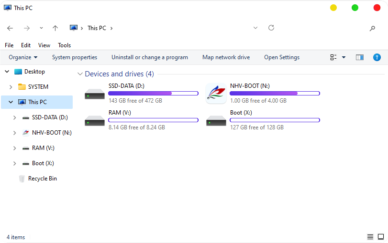Click Uninstall or change a program
The width and height of the screenshot is (388, 243).
pos(149,57)
